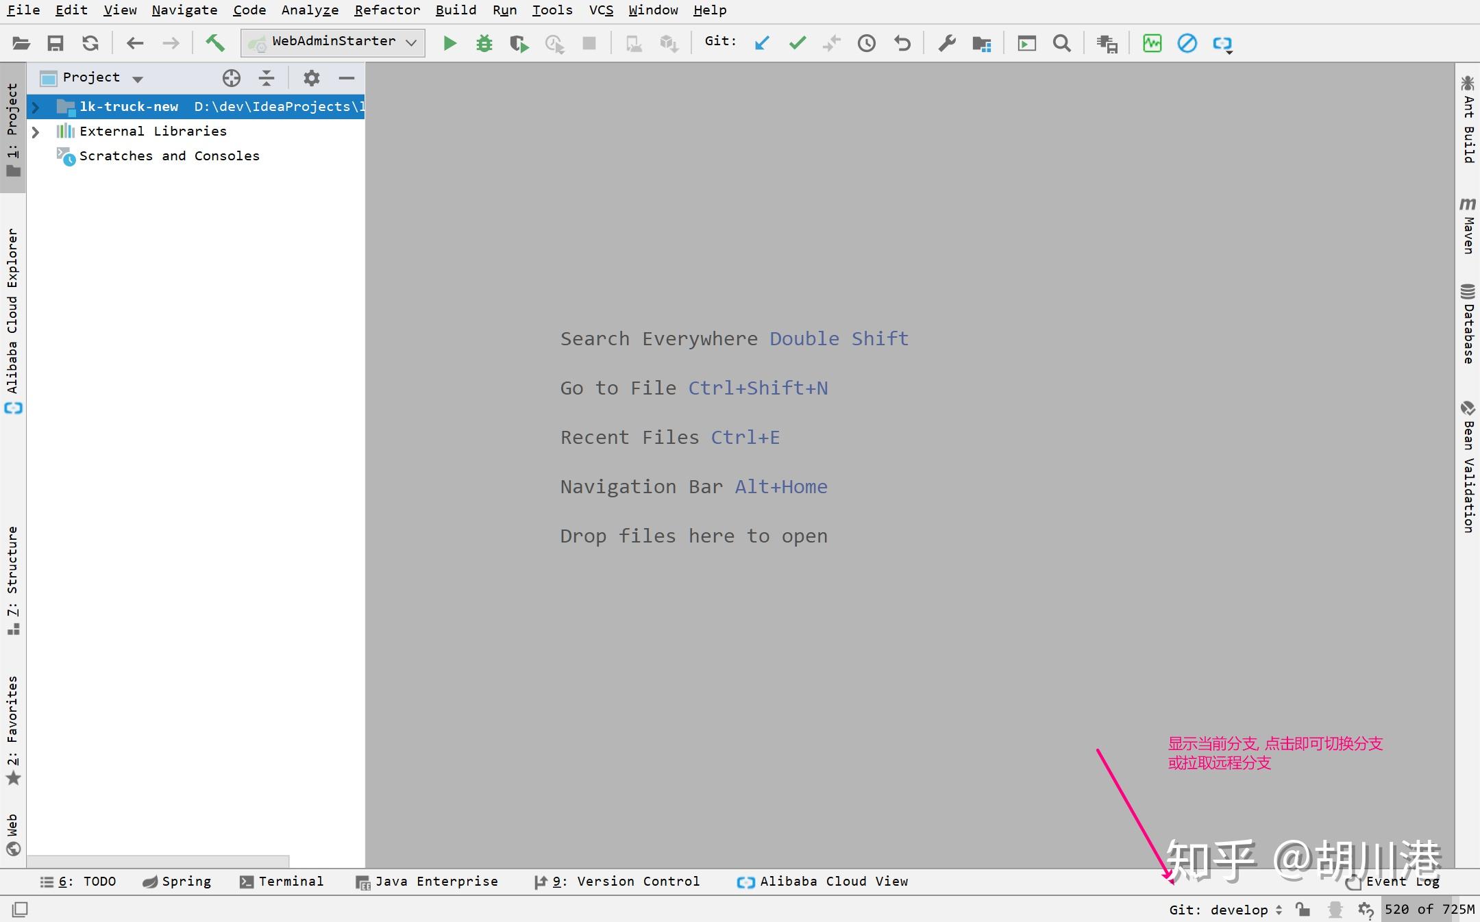Screen dimensions: 1480x922
Task: Click the Build project hammer icon
Action: tap(215, 43)
